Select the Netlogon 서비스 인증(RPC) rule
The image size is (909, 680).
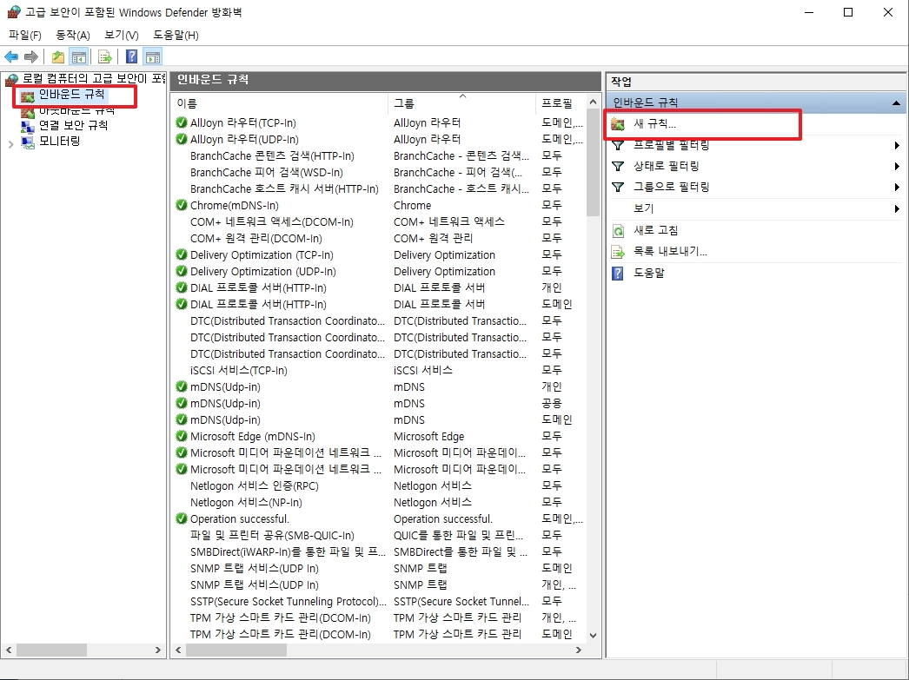[x=255, y=485]
